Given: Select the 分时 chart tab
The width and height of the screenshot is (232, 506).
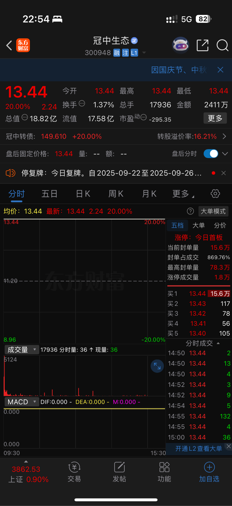Looking at the screenshot, I should click(x=17, y=194).
